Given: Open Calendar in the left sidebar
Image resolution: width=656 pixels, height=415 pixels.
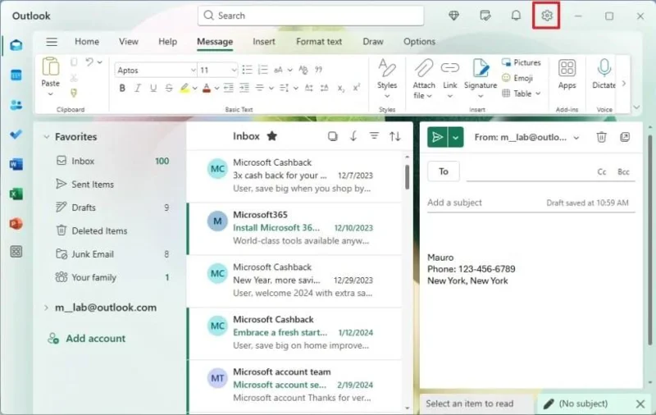Looking at the screenshot, I should click(16, 75).
